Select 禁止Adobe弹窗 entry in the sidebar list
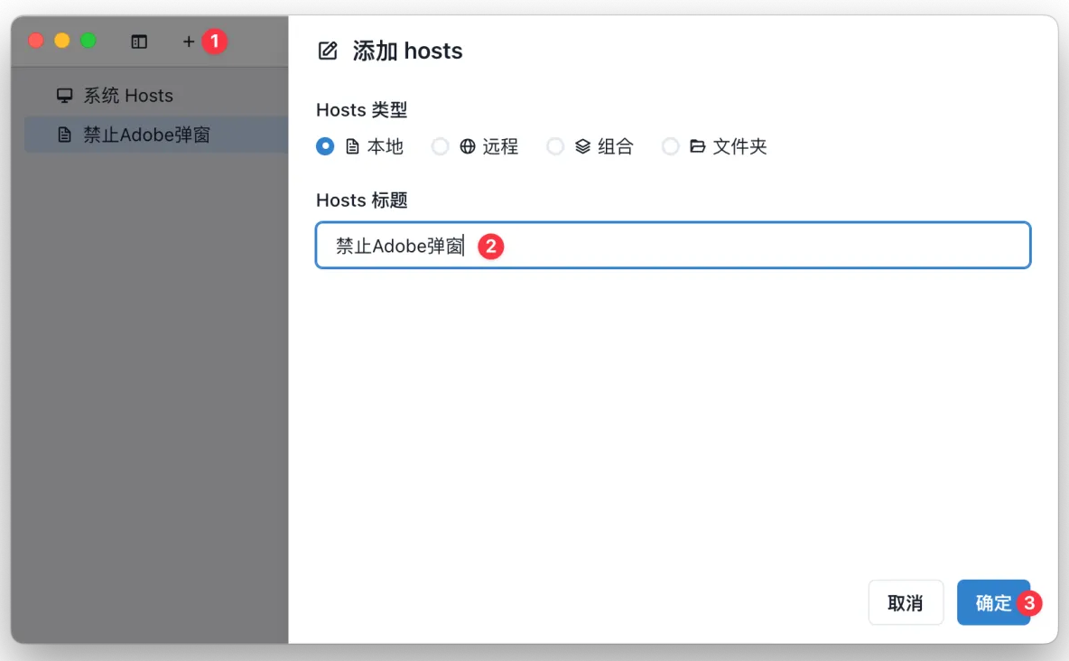The image size is (1069, 661). pos(147,135)
